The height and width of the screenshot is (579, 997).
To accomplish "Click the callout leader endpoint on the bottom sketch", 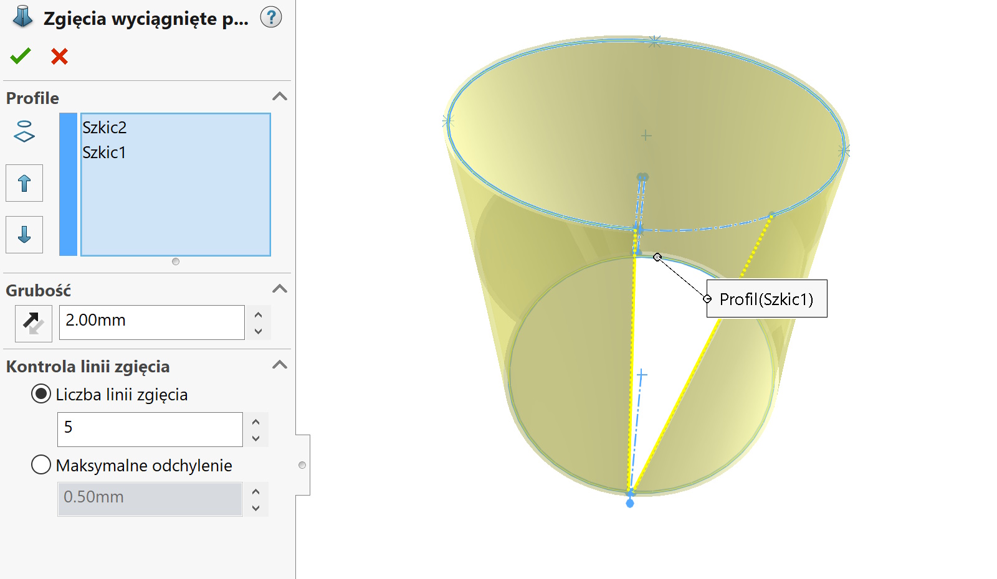I will click(x=657, y=257).
